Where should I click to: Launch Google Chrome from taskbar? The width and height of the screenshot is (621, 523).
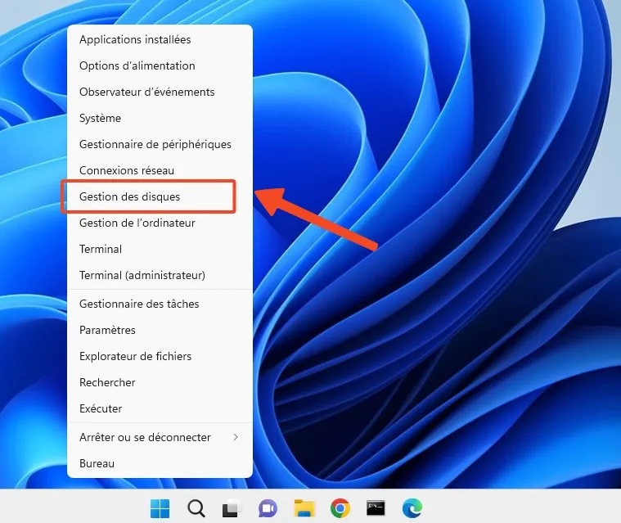340,508
